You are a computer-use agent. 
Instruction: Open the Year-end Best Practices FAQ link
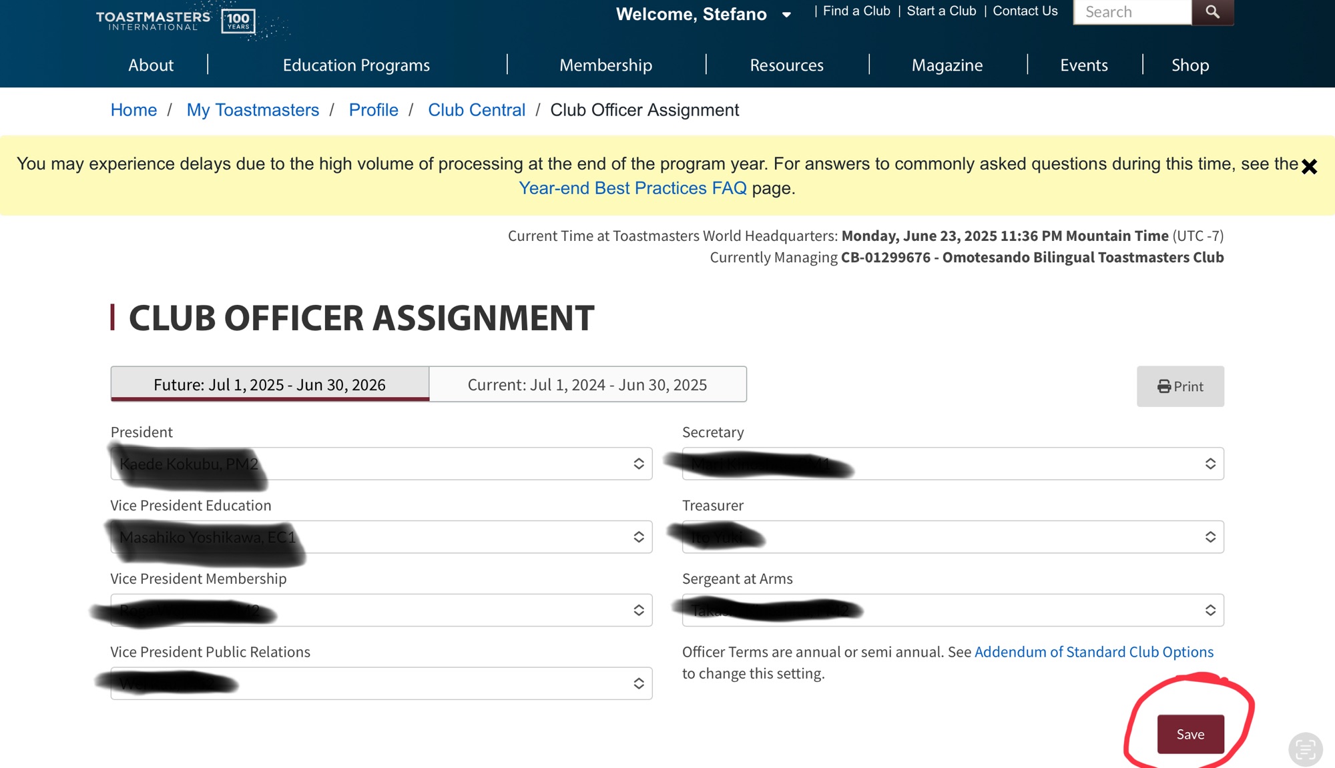(632, 189)
